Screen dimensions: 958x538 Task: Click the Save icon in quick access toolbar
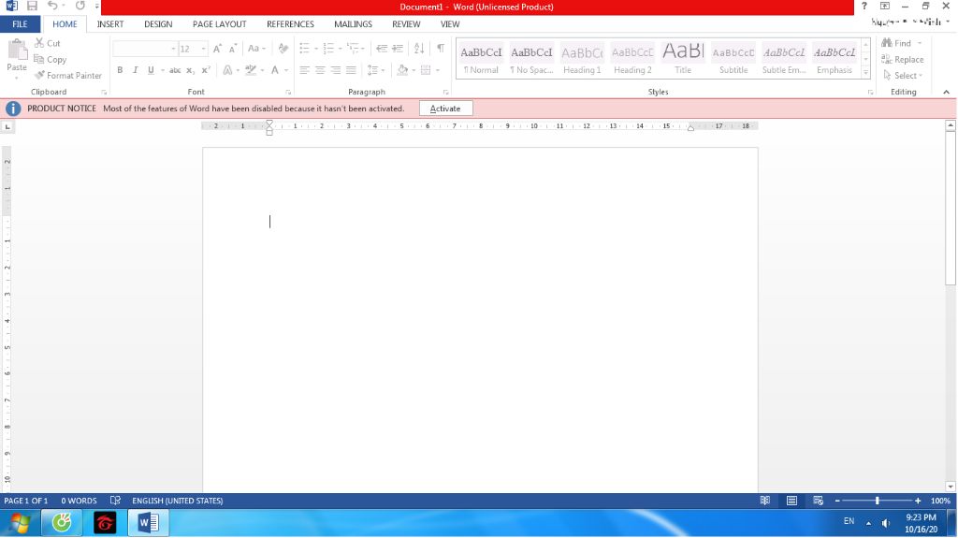coord(32,7)
